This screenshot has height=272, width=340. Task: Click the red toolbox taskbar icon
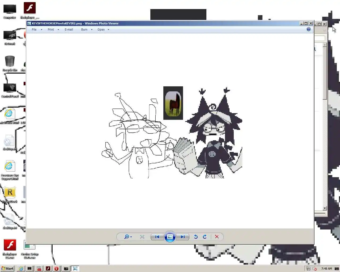pyautogui.click(x=39, y=269)
